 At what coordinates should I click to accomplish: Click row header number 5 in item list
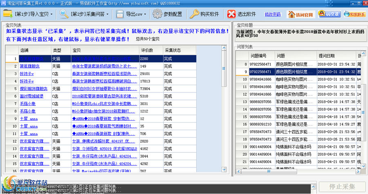pos(12,89)
